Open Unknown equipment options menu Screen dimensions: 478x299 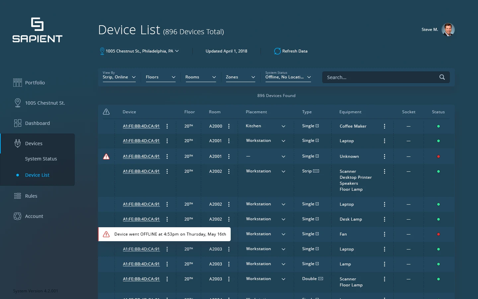(384, 156)
